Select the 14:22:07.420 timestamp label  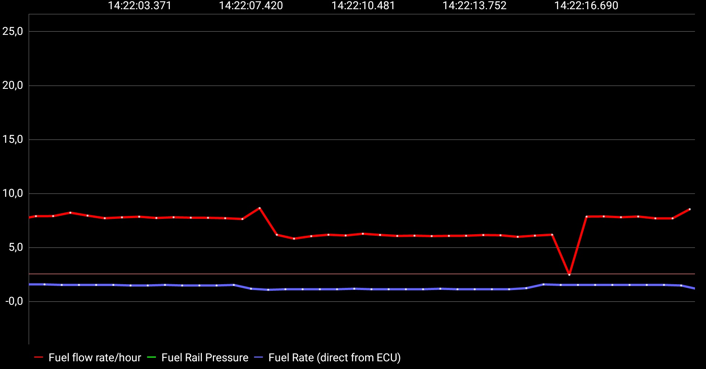[251, 6]
